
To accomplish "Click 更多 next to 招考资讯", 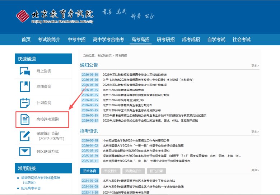I will [255, 132].
